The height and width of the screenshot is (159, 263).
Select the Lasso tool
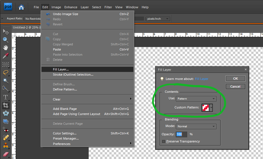pos(5,73)
